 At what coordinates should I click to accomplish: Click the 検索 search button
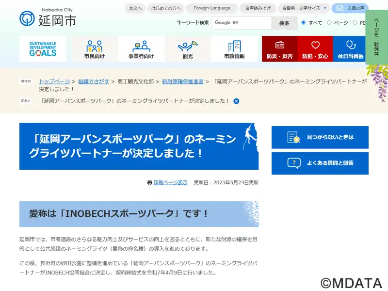pos(284,23)
